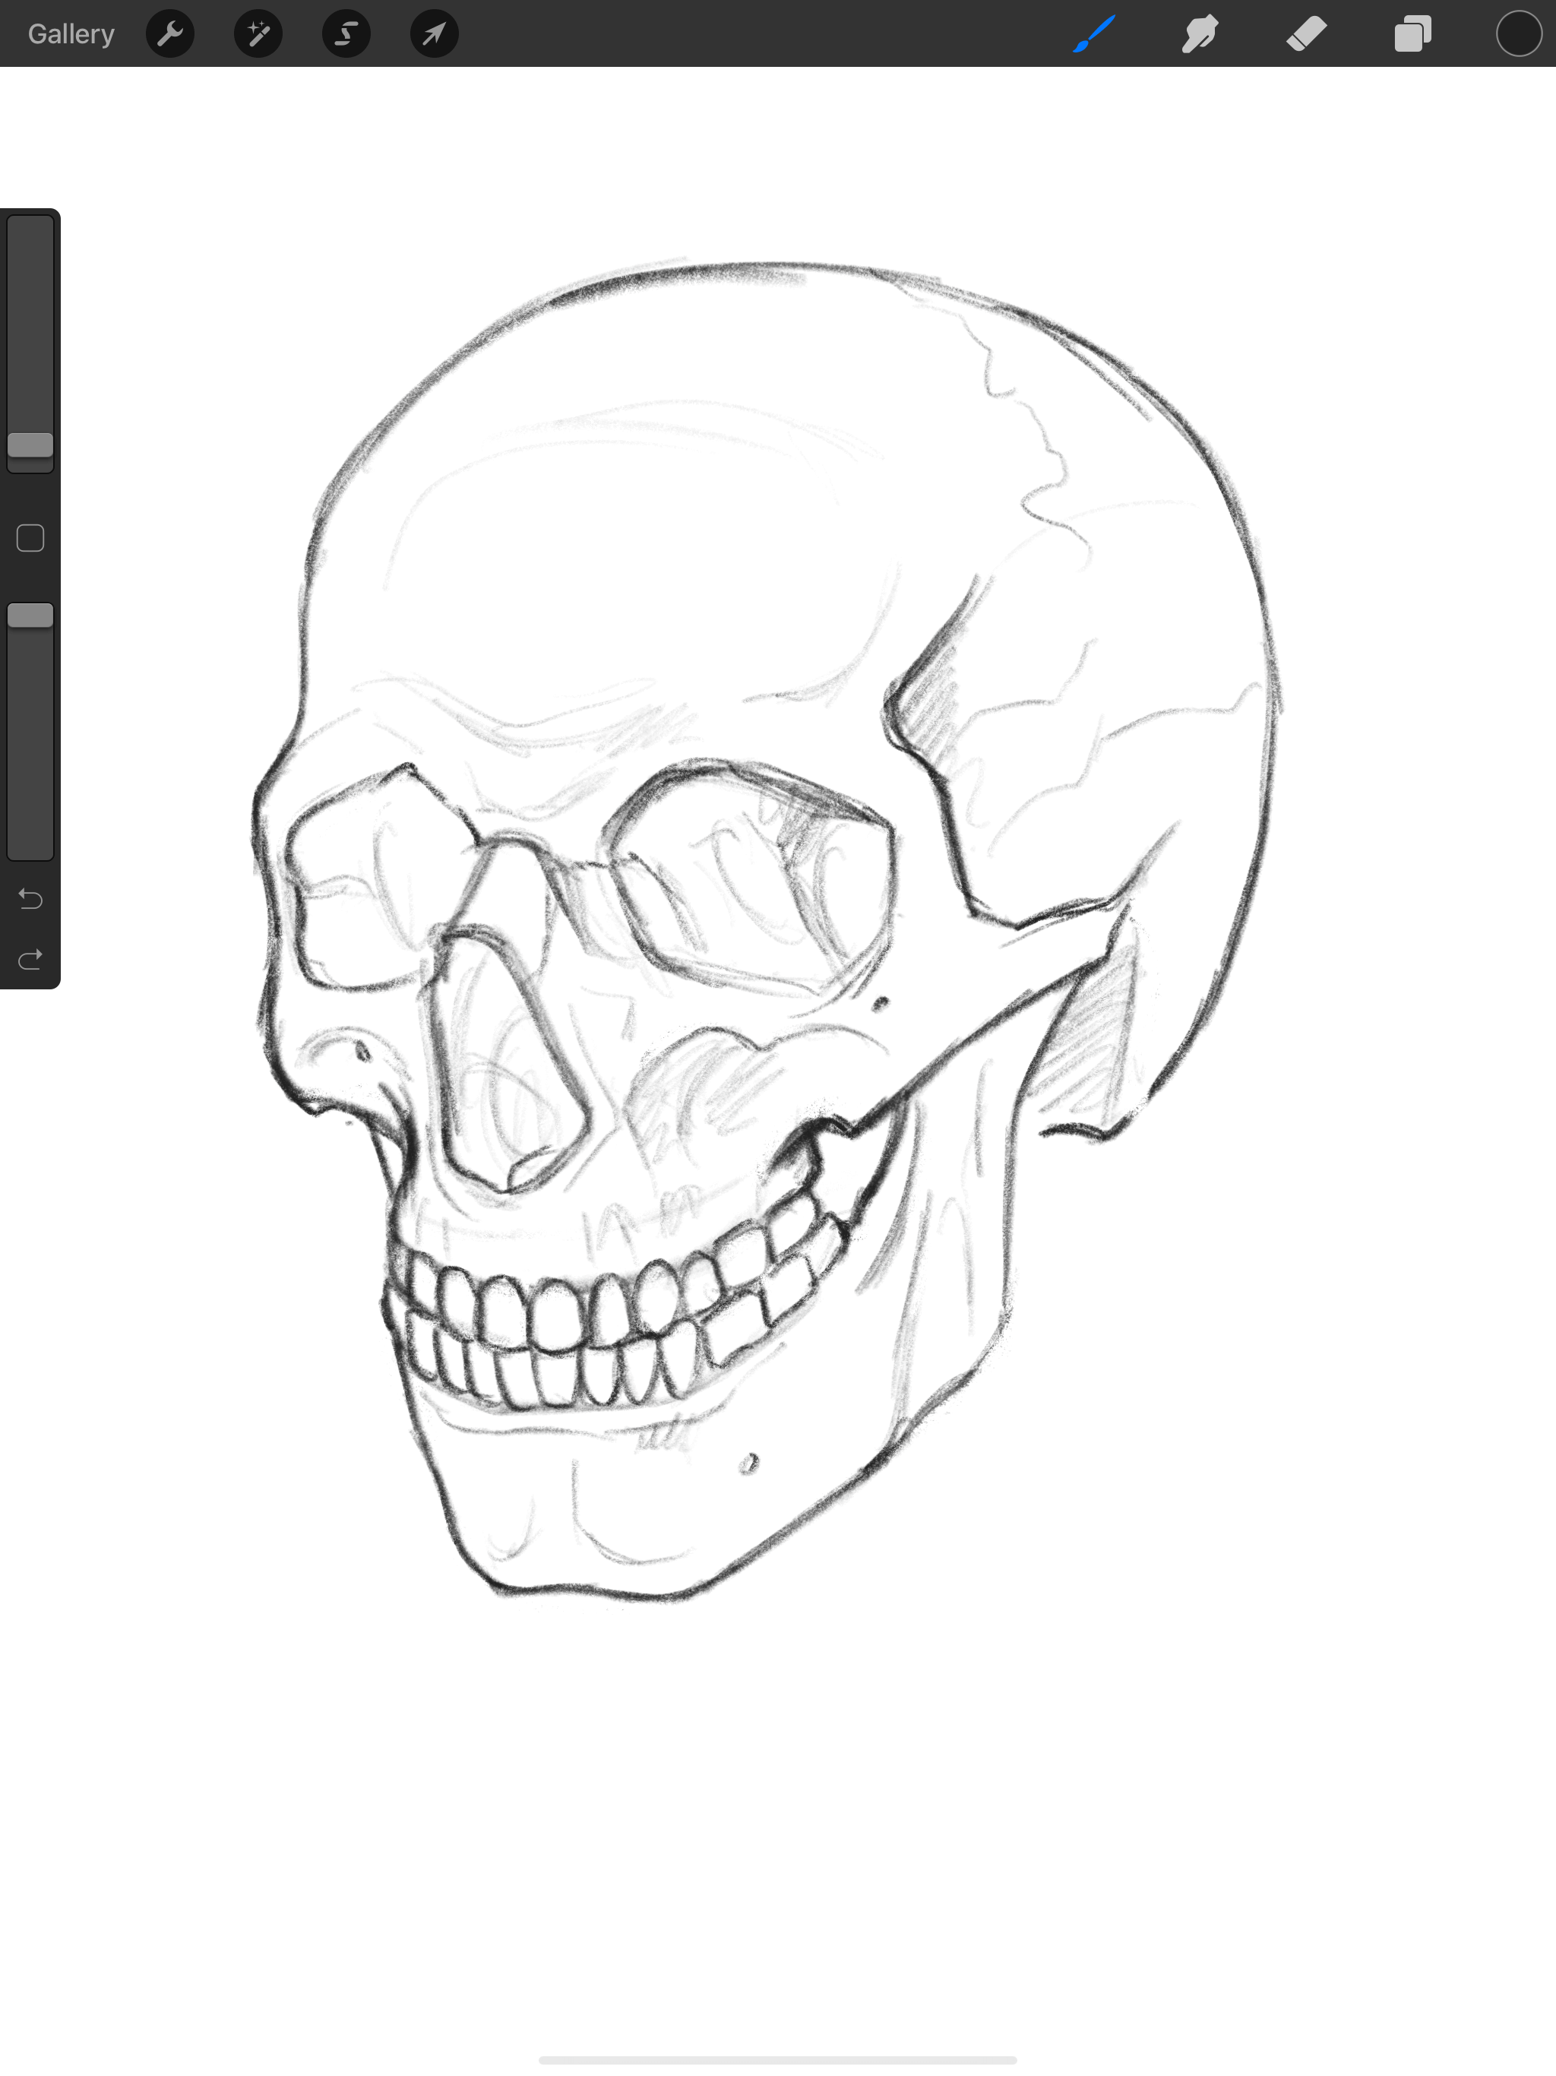Click the top of the brush size track

point(30,230)
